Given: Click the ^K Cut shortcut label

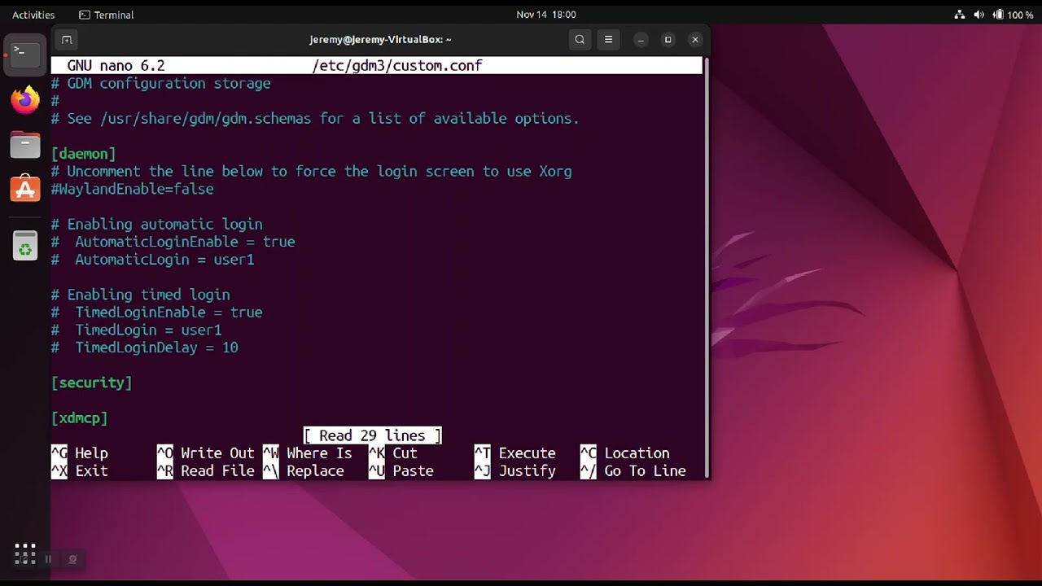Looking at the screenshot, I should (x=393, y=453).
